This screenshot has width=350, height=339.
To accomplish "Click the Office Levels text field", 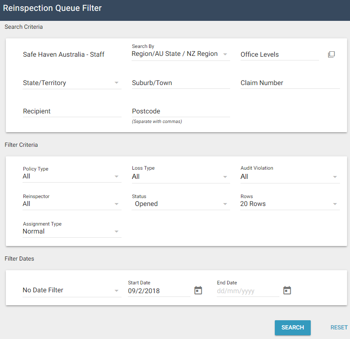I will point(279,55).
